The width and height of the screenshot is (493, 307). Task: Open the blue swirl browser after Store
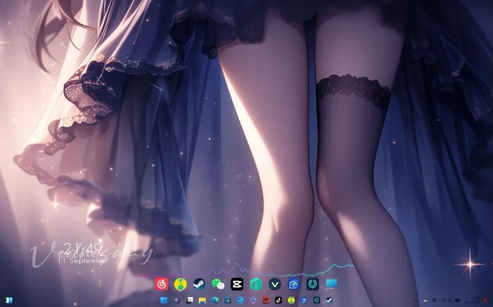coord(241,301)
